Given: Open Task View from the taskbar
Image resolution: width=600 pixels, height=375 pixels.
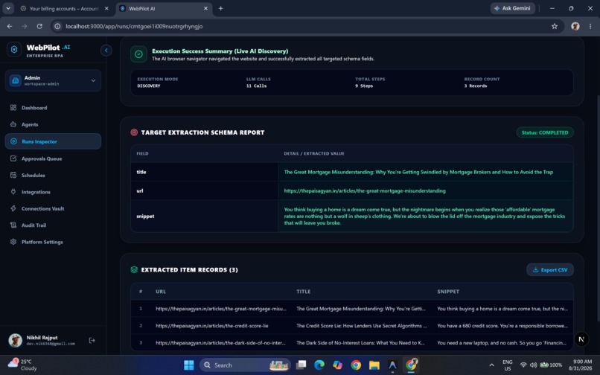Looking at the screenshot, I should click(301, 365).
